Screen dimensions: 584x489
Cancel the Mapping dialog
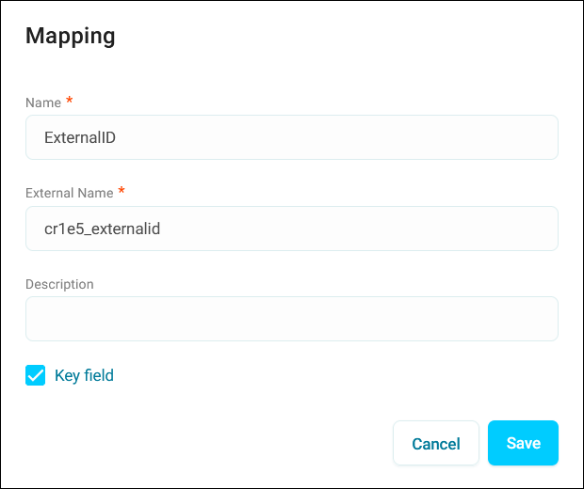(436, 443)
